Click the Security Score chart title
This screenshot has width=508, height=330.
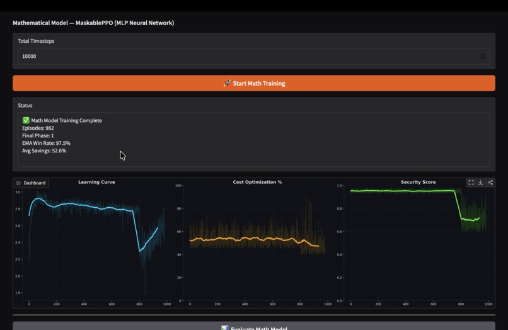[x=418, y=182]
